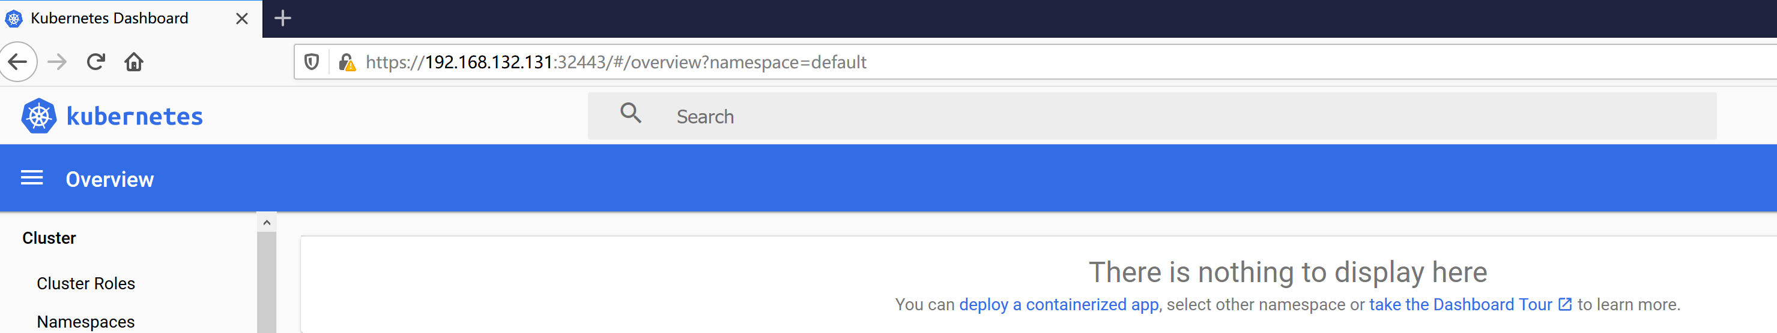Click the sidebar scroll up arrow
Screen dimensions: 1777x333
click(x=267, y=222)
